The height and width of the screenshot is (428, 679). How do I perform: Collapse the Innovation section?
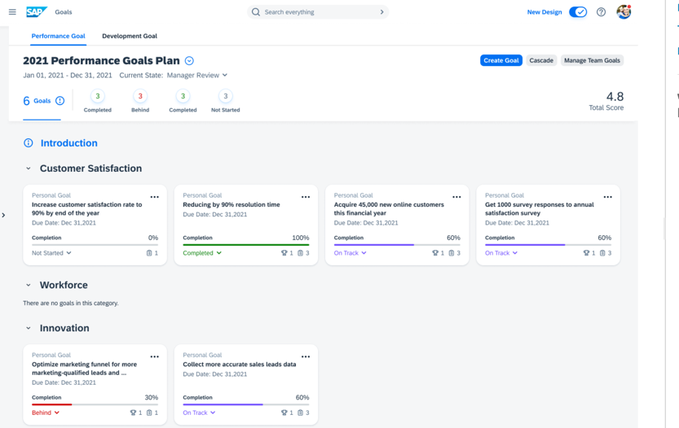[29, 328]
